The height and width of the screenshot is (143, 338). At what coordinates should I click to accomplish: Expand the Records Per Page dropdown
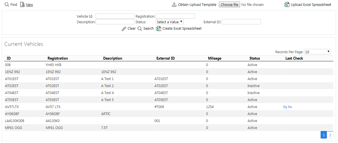(318, 52)
